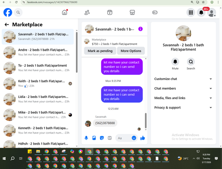
Task: Open the Gaming controller icon
Action: click(x=155, y=12)
